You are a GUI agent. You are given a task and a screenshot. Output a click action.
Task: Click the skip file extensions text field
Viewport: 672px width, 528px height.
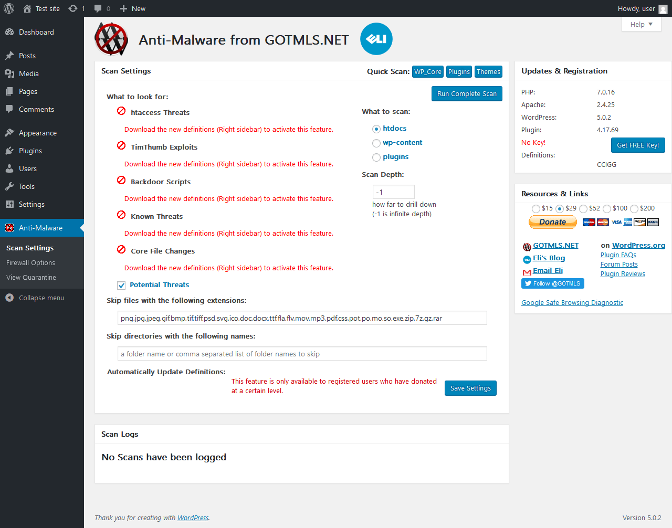pyautogui.click(x=302, y=318)
